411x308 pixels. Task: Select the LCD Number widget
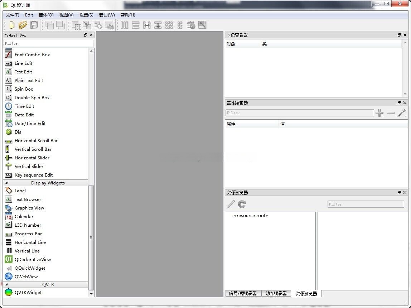click(46, 225)
